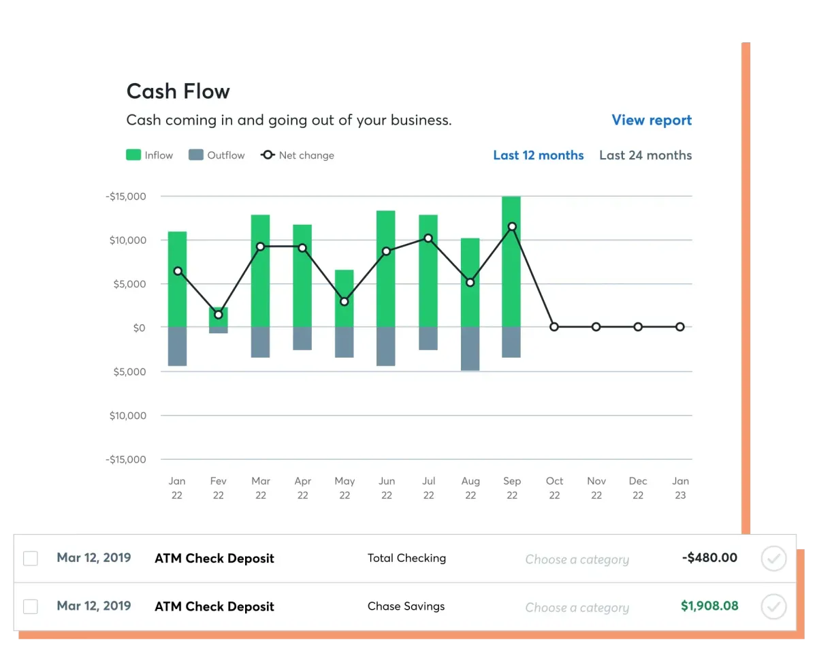
Task: Click the May 22 gray outflow bar
Action: click(345, 343)
